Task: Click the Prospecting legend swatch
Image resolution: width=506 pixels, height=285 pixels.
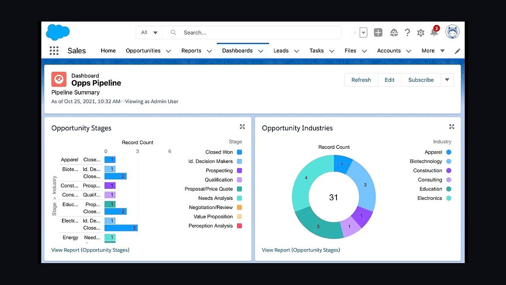Action: [240, 171]
